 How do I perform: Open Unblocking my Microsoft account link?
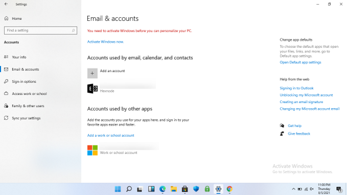306,95
